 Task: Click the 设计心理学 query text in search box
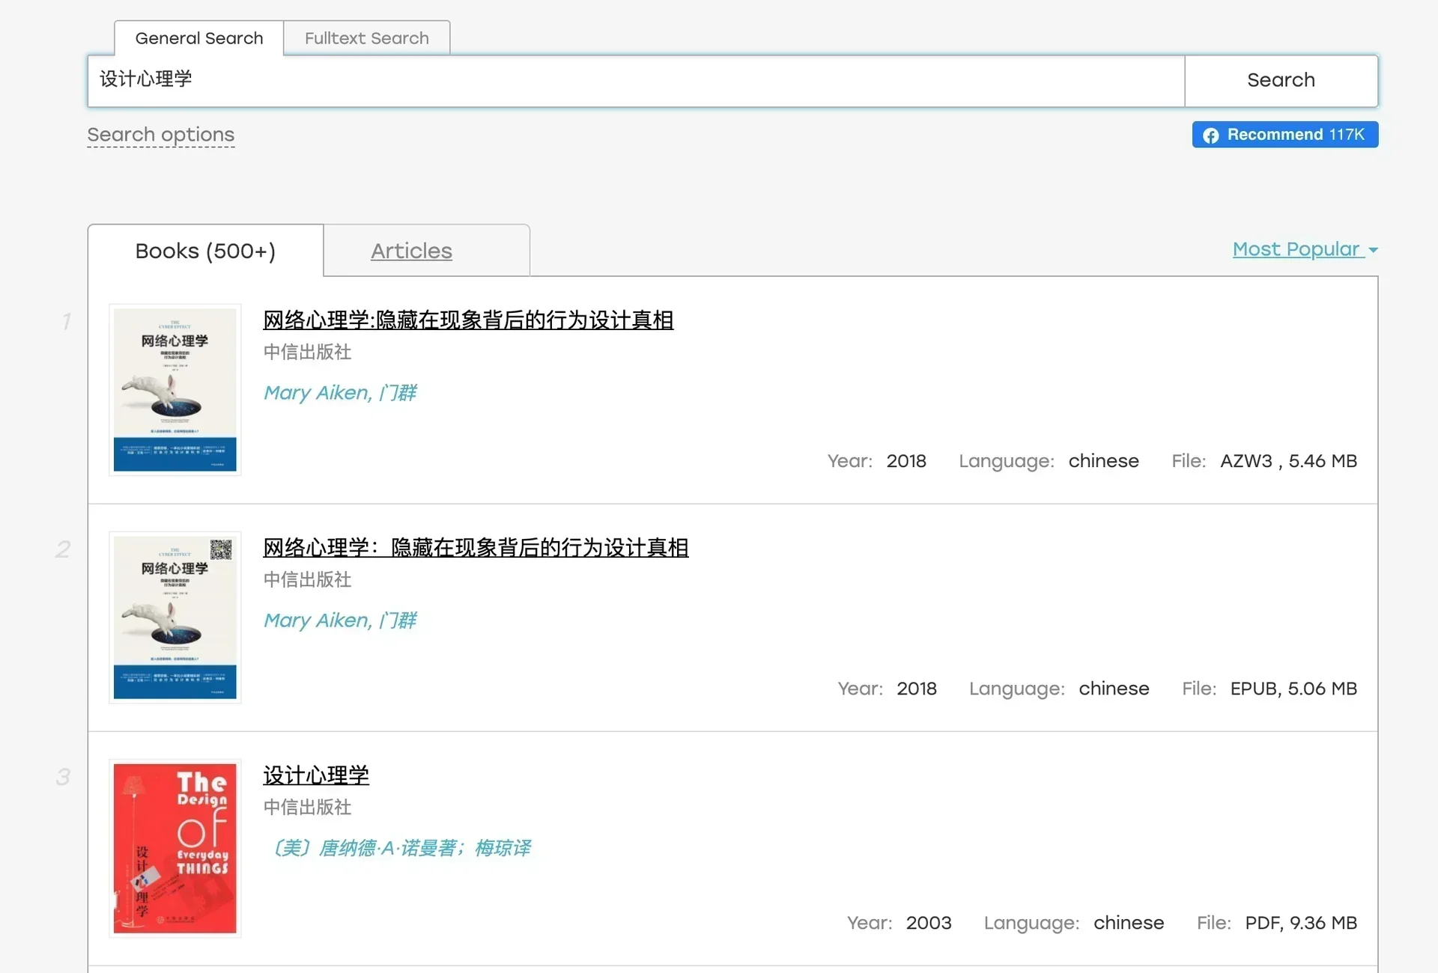(x=146, y=79)
